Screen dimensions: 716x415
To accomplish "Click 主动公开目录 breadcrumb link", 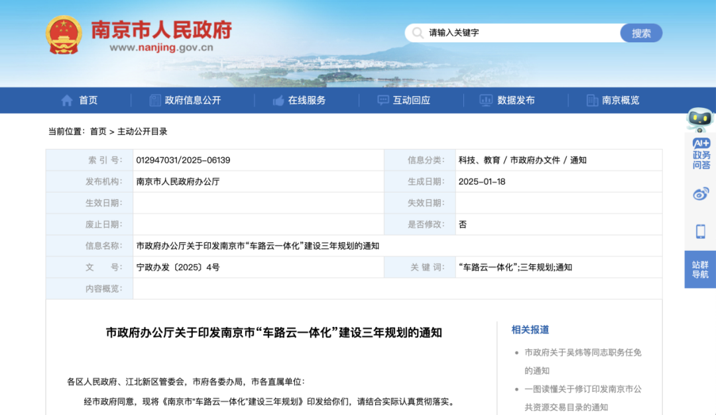I will click(143, 132).
